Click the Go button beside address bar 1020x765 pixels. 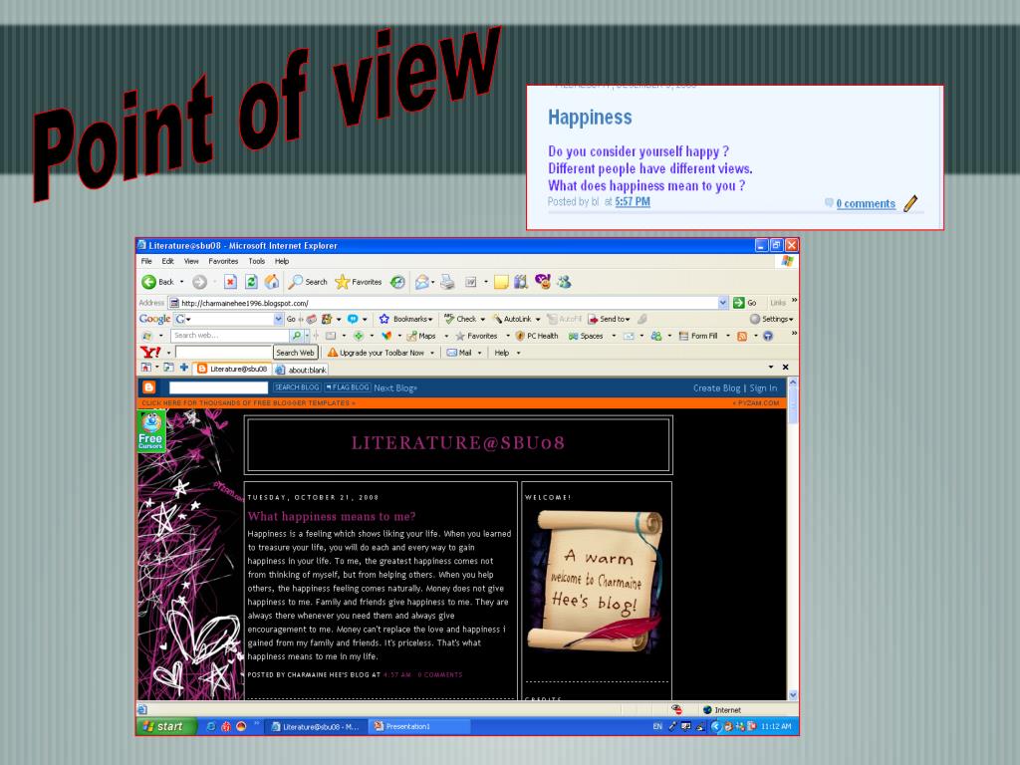click(x=745, y=303)
